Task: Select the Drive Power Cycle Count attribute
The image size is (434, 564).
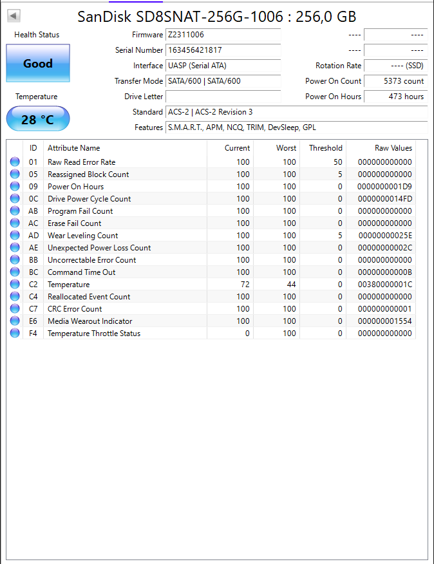Action: (x=90, y=199)
